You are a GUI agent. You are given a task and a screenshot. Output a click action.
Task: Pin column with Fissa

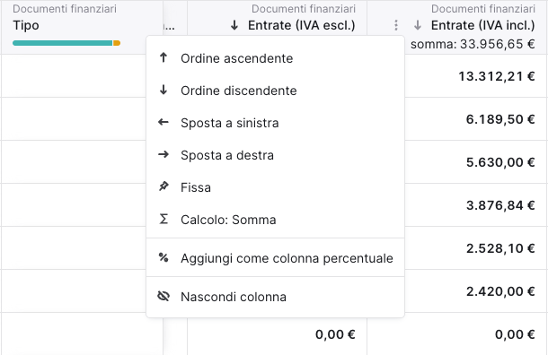click(x=276, y=187)
